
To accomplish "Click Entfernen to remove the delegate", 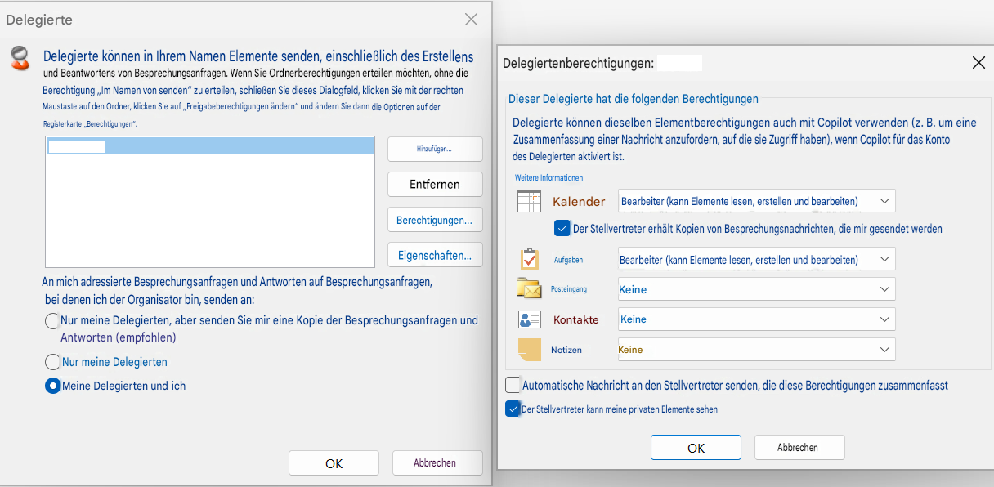I will [435, 185].
